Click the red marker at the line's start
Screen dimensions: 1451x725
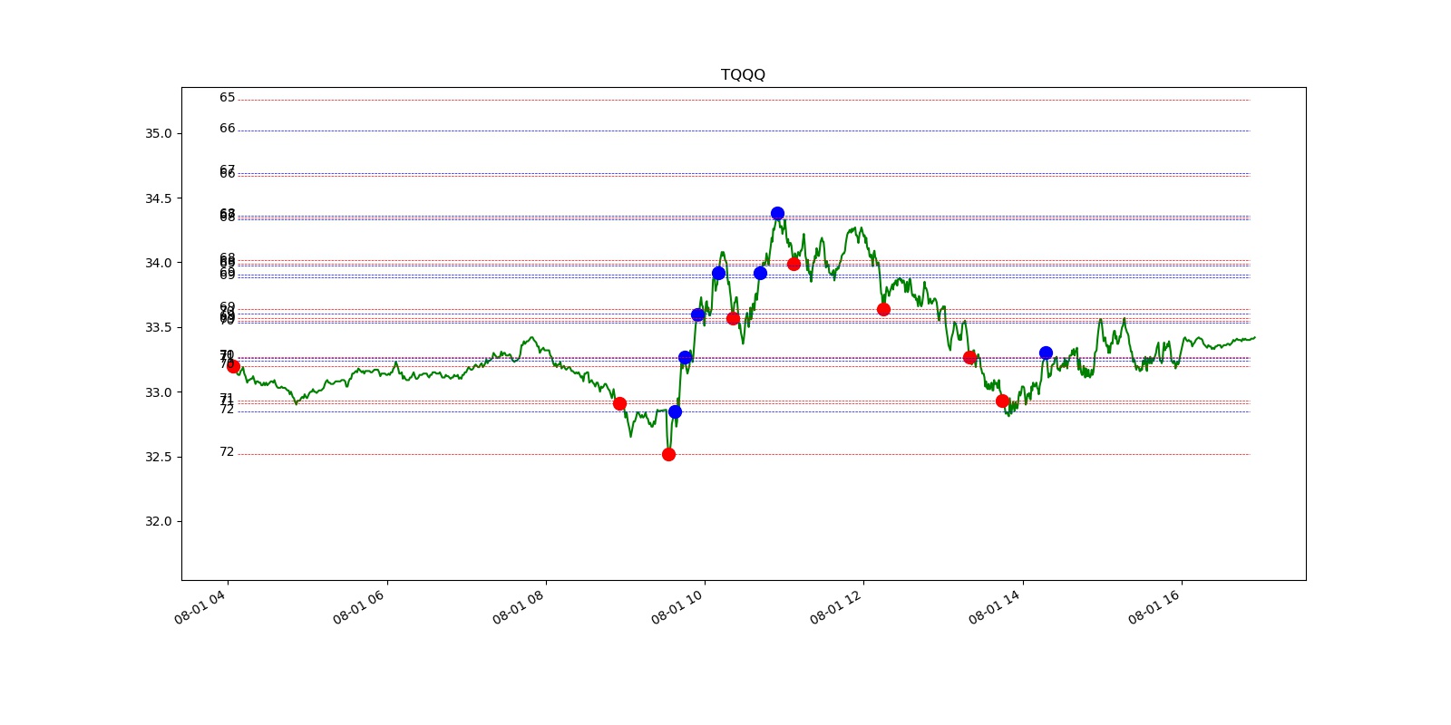tap(233, 366)
